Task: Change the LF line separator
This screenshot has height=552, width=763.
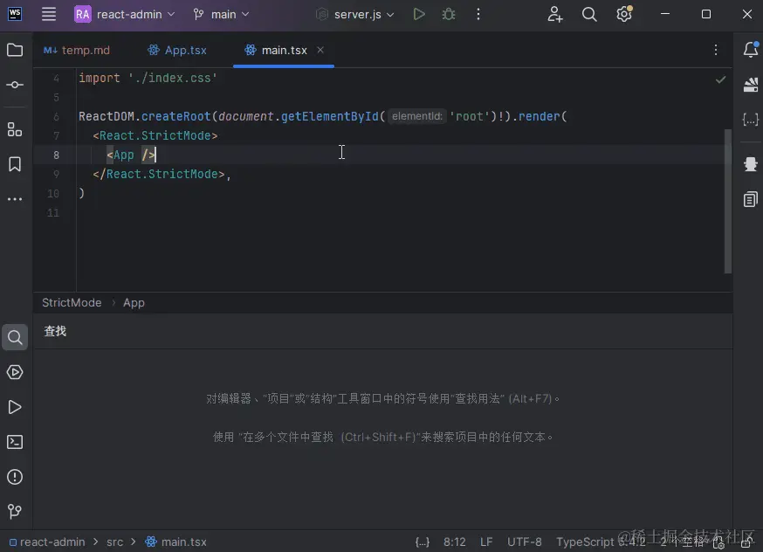Action: pos(486,542)
